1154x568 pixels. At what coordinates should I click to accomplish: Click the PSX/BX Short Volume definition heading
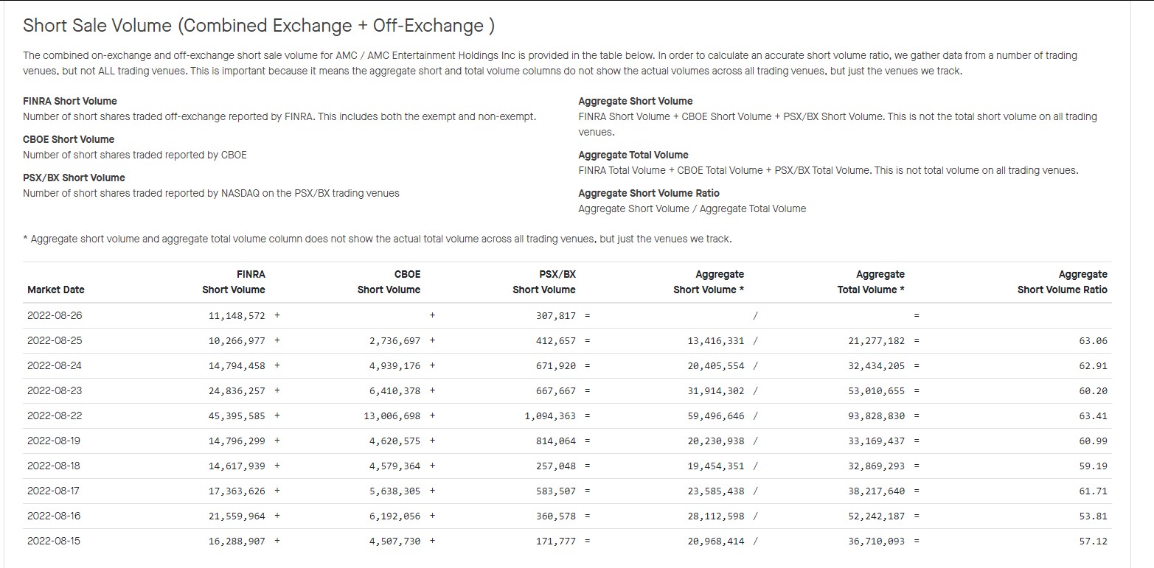74,178
